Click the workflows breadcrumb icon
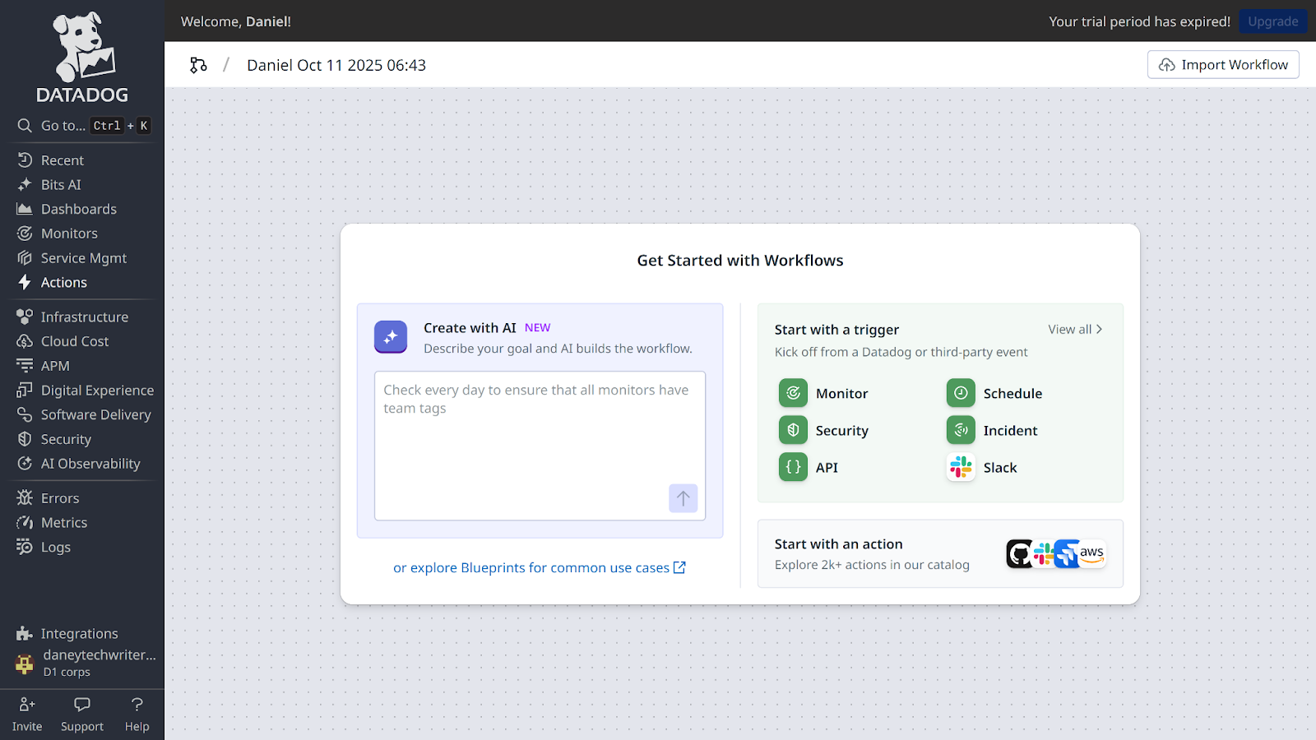Viewport: 1316px width, 740px height. coord(198,65)
